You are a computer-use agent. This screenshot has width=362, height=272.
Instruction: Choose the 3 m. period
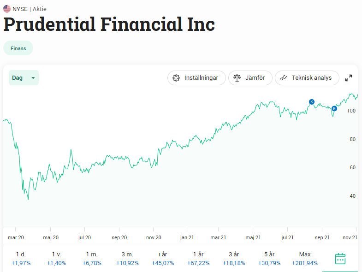tap(127, 259)
